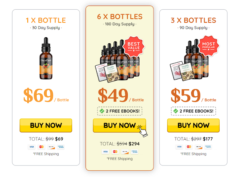Click the six bottles product image

pyautogui.click(x=117, y=61)
